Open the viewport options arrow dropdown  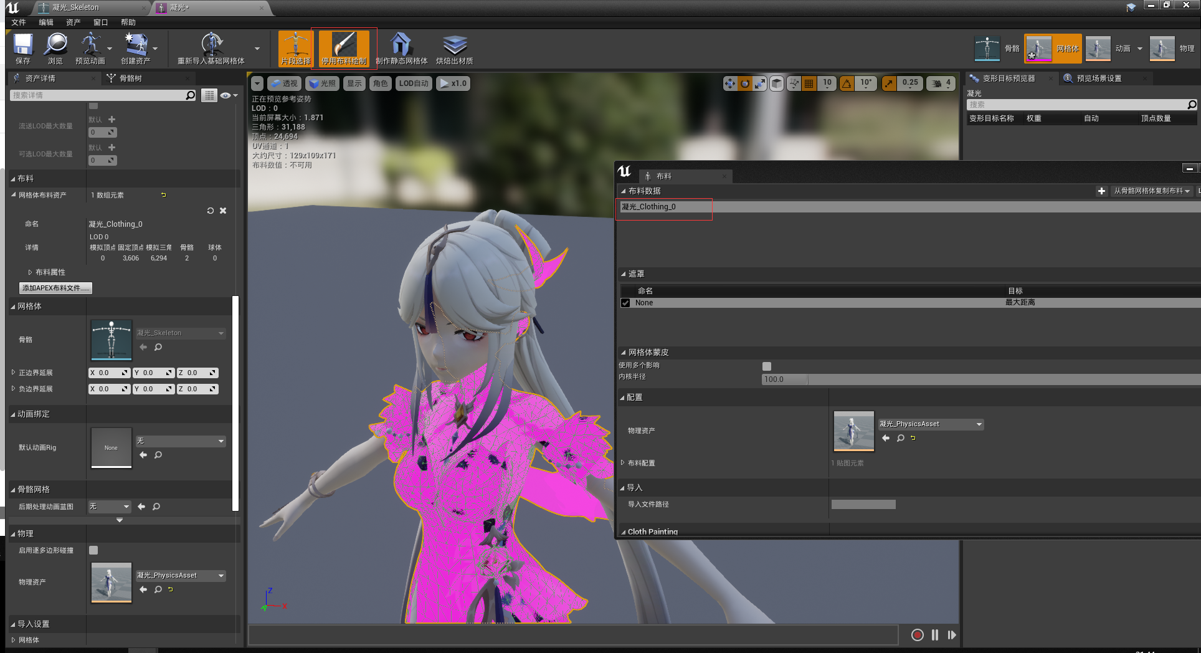[257, 83]
